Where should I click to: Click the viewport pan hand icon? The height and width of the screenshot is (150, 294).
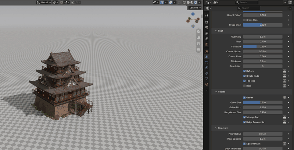(x=198, y=38)
